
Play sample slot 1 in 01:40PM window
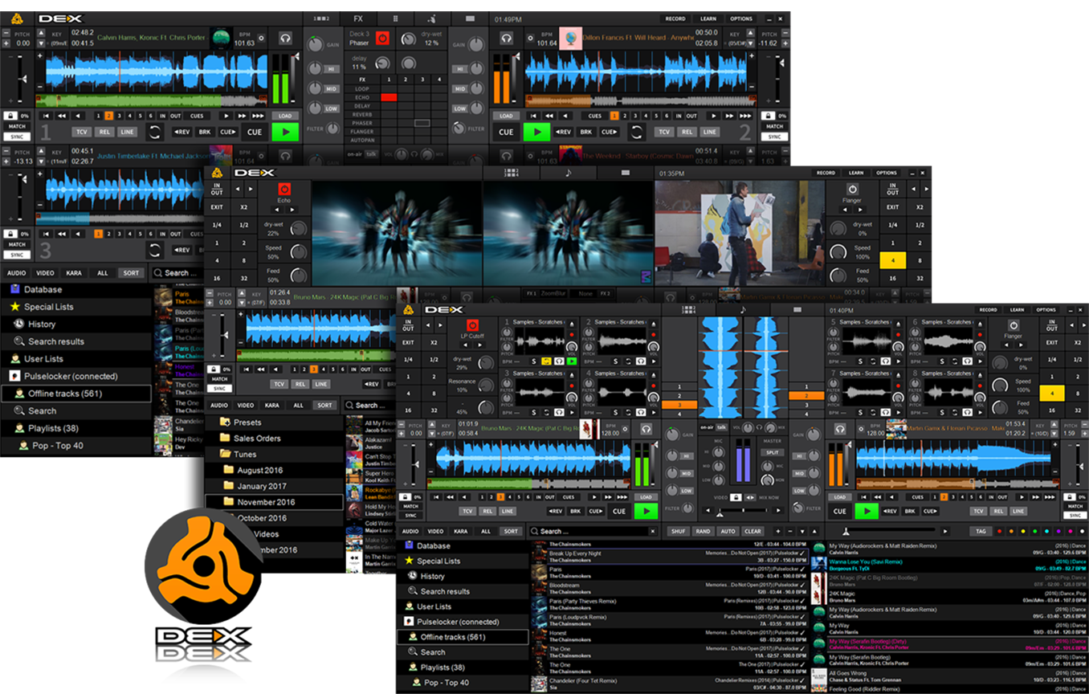[x=572, y=361]
